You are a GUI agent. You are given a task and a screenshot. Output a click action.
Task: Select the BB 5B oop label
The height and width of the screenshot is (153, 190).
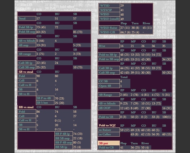pyautogui.click(x=63, y=138)
